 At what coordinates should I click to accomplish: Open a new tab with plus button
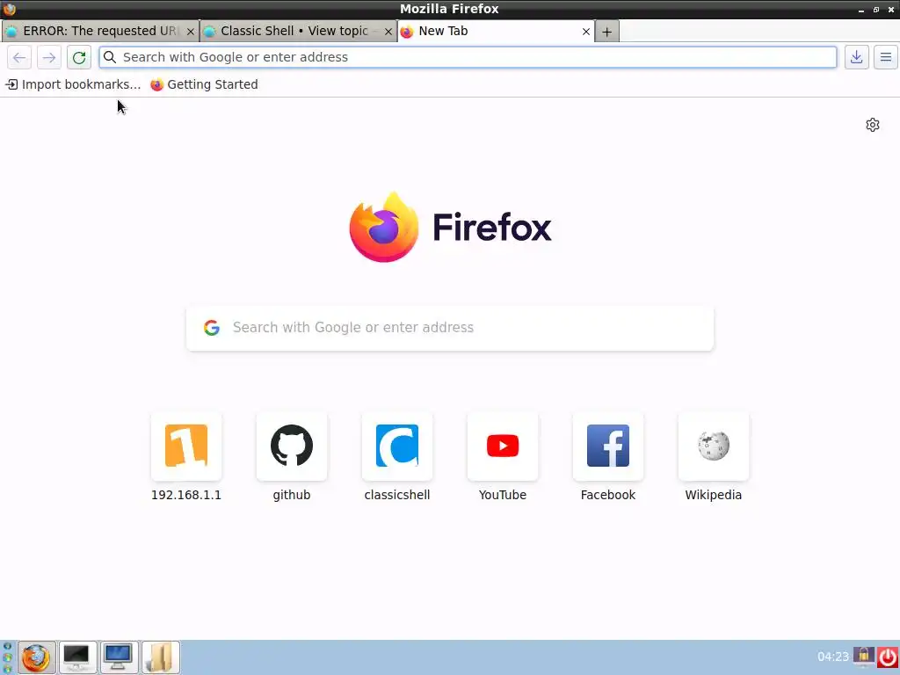pyautogui.click(x=606, y=32)
